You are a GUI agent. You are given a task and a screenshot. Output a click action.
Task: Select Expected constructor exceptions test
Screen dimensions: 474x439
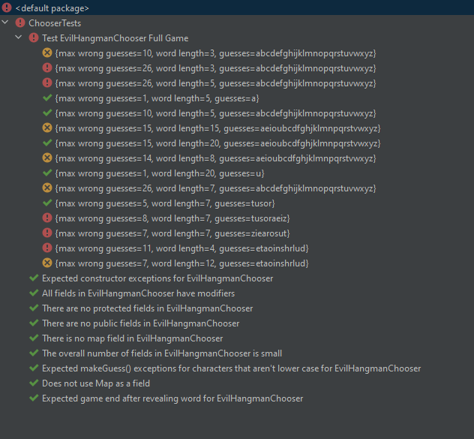coord(157,278)
